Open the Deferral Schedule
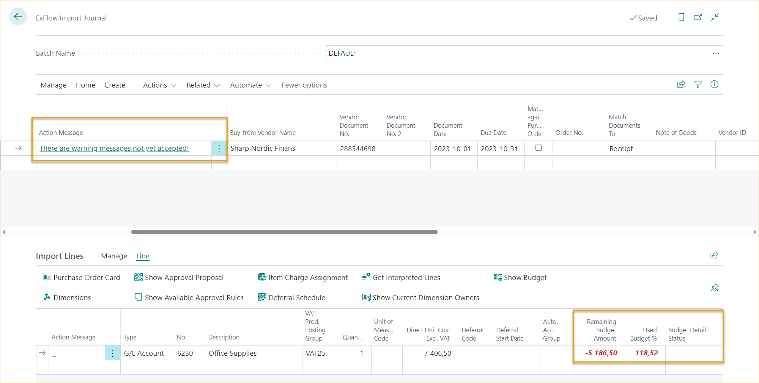This screenshot has width=759, height=383. pos(297,297)
